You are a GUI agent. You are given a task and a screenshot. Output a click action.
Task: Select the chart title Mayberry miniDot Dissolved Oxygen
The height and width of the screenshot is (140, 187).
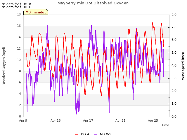93,3
